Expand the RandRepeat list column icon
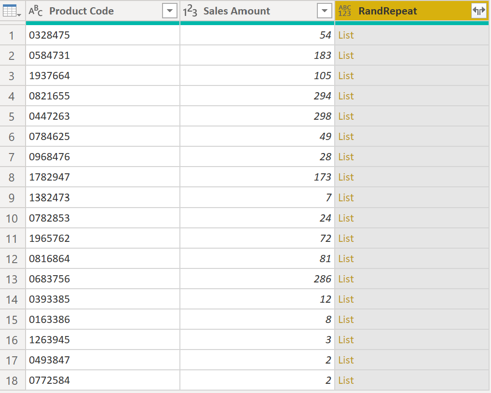 click(479, 11)
